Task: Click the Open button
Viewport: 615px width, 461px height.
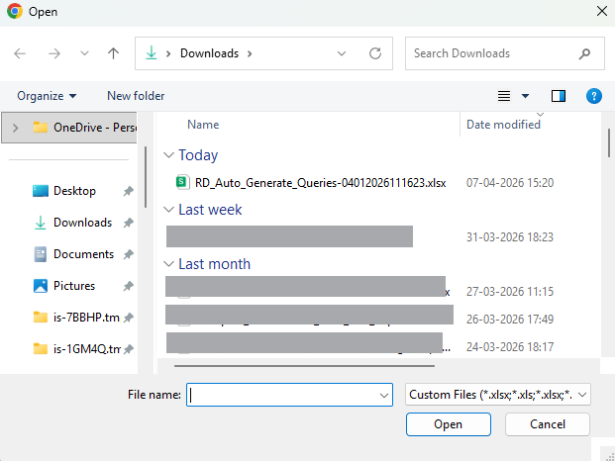Action: 449,424
